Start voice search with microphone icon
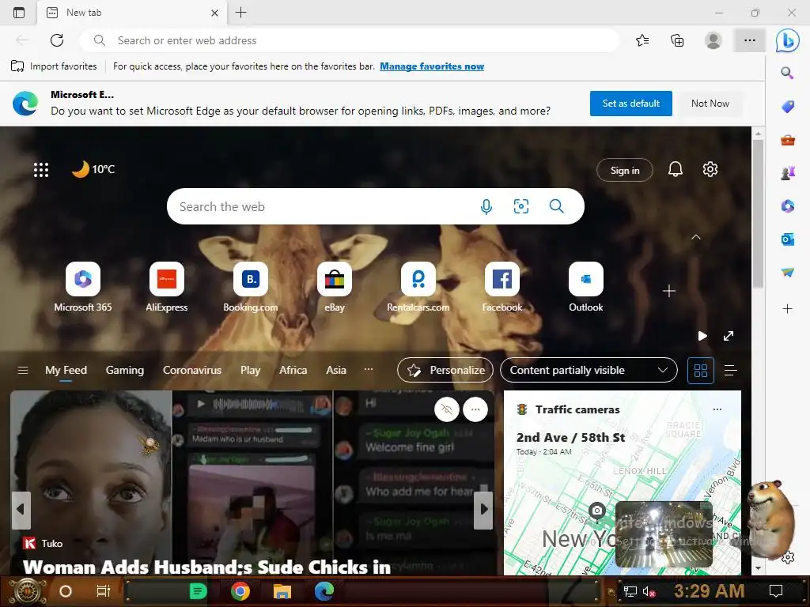The image size is (810, 607). [486, 206]
